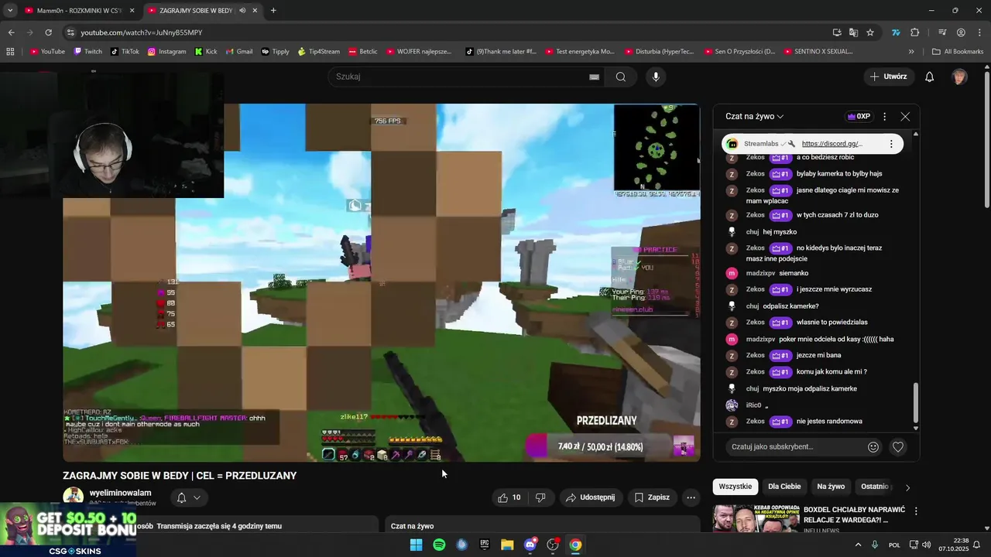
Task: Open the wyeliminowalam channel name
Action: pos(121,493)
